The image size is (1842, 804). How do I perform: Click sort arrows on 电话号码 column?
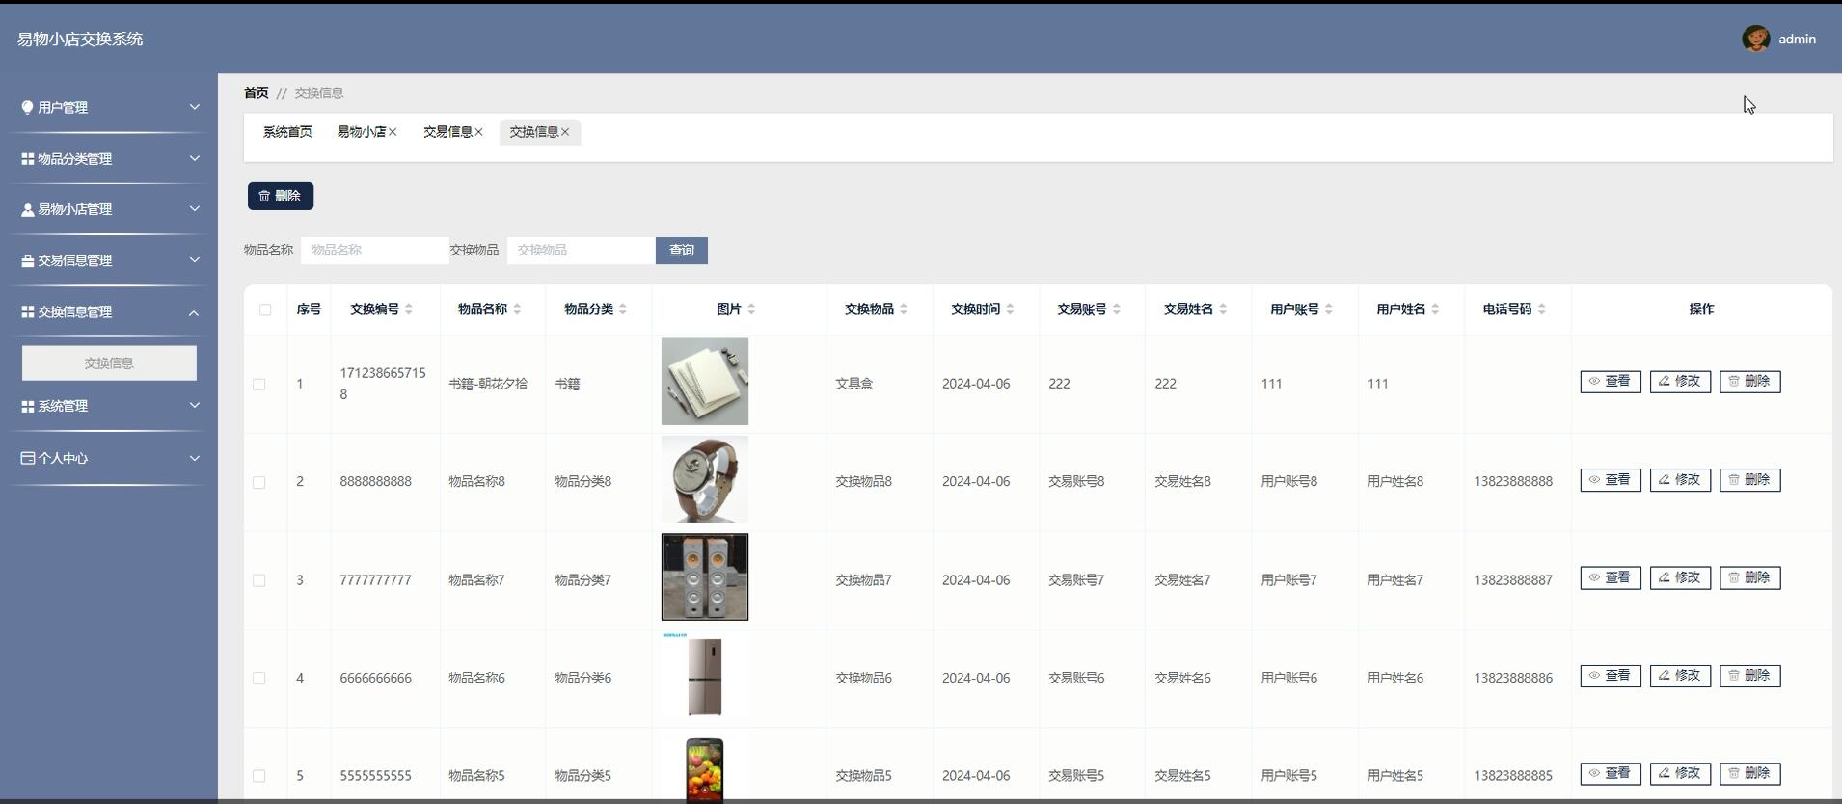[1542, 309]
